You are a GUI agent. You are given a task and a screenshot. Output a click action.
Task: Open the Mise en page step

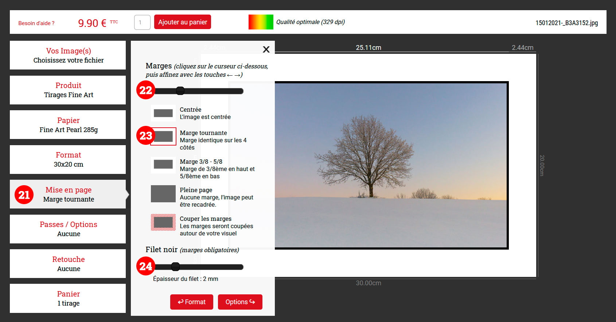68,194
